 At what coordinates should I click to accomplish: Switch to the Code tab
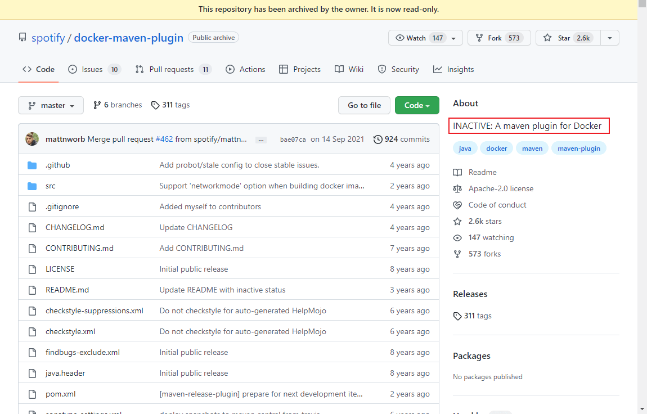(38, 69)
